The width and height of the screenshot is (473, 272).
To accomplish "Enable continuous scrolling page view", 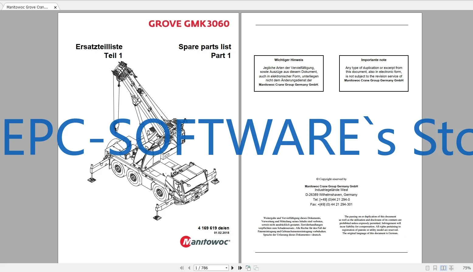I will pyautogui.click(x=435, y=268).
